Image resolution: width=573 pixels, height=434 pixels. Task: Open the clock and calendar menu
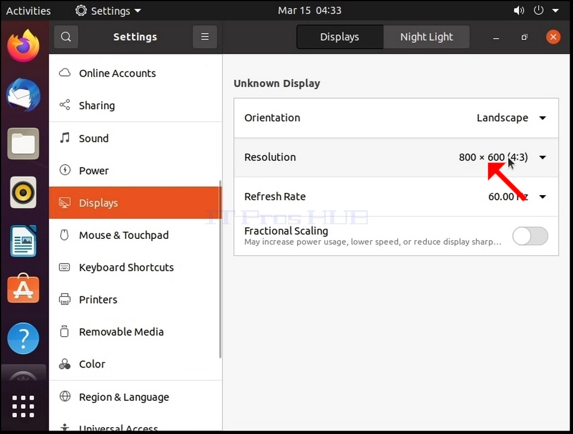[x=310, y=10]
